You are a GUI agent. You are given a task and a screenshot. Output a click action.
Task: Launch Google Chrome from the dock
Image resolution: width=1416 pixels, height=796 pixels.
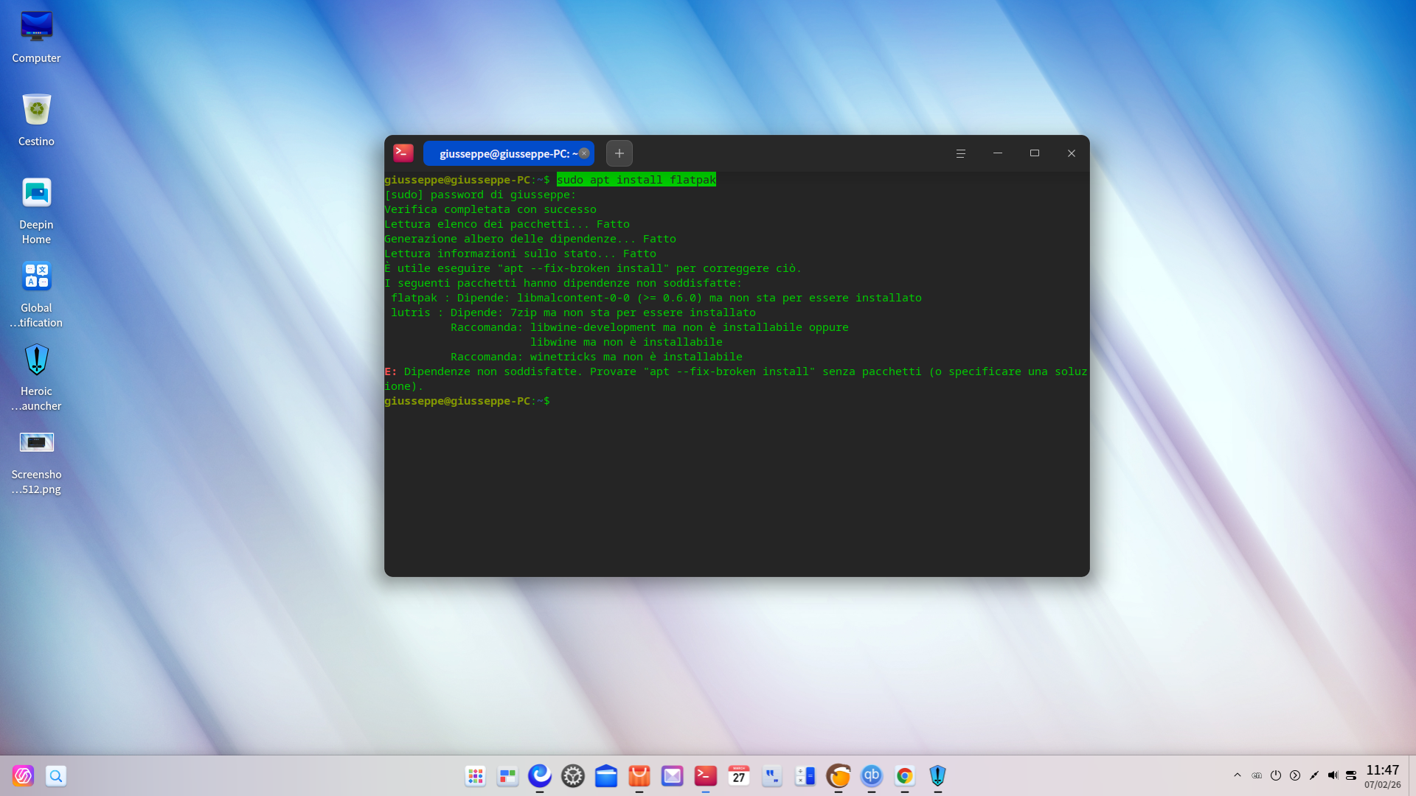coord(905,776)
